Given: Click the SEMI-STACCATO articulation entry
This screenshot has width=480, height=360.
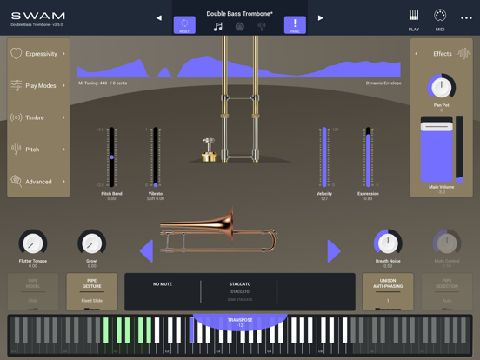Looking at the screenshot, I should [x=240, y=299].
